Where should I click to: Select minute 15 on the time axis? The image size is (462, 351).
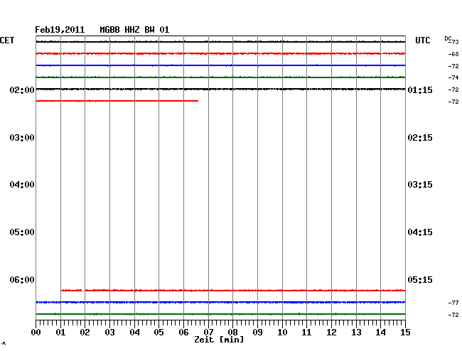[x=405, y=333]
